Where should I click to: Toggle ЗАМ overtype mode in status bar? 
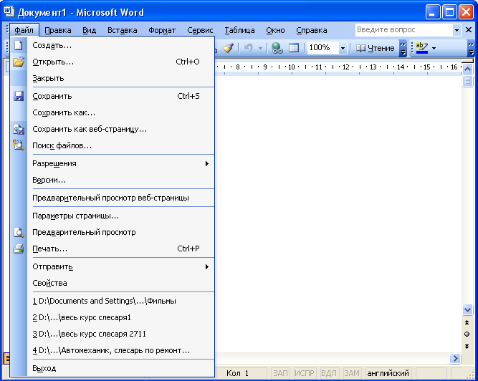[x=351, y=373]
